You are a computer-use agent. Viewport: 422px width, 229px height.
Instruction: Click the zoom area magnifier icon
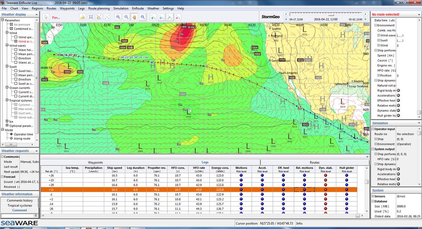pos(143,17)
